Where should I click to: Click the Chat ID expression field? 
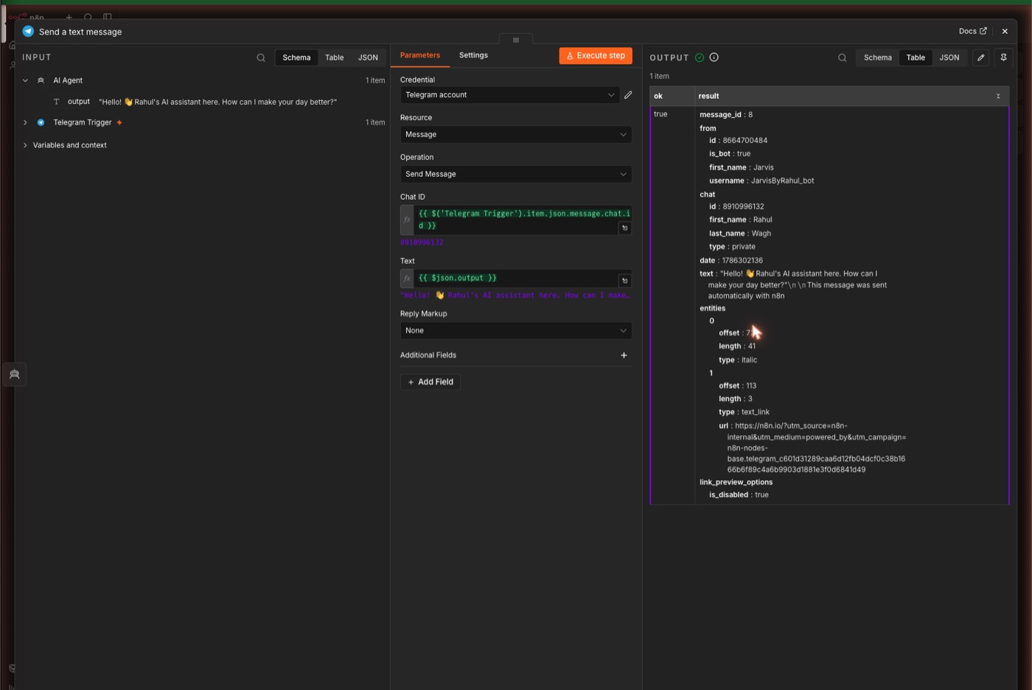coord(516,220)
